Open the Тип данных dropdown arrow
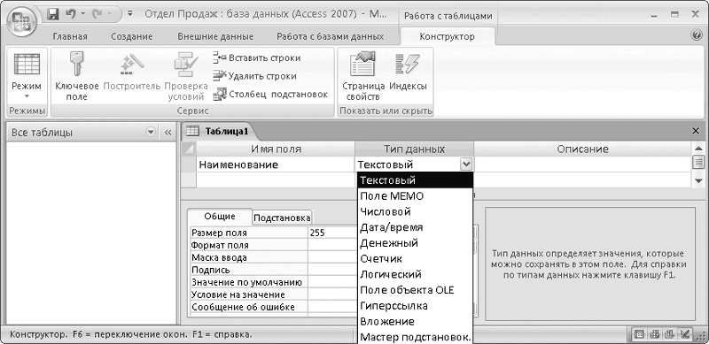The image size is (709, 344). 466,164
